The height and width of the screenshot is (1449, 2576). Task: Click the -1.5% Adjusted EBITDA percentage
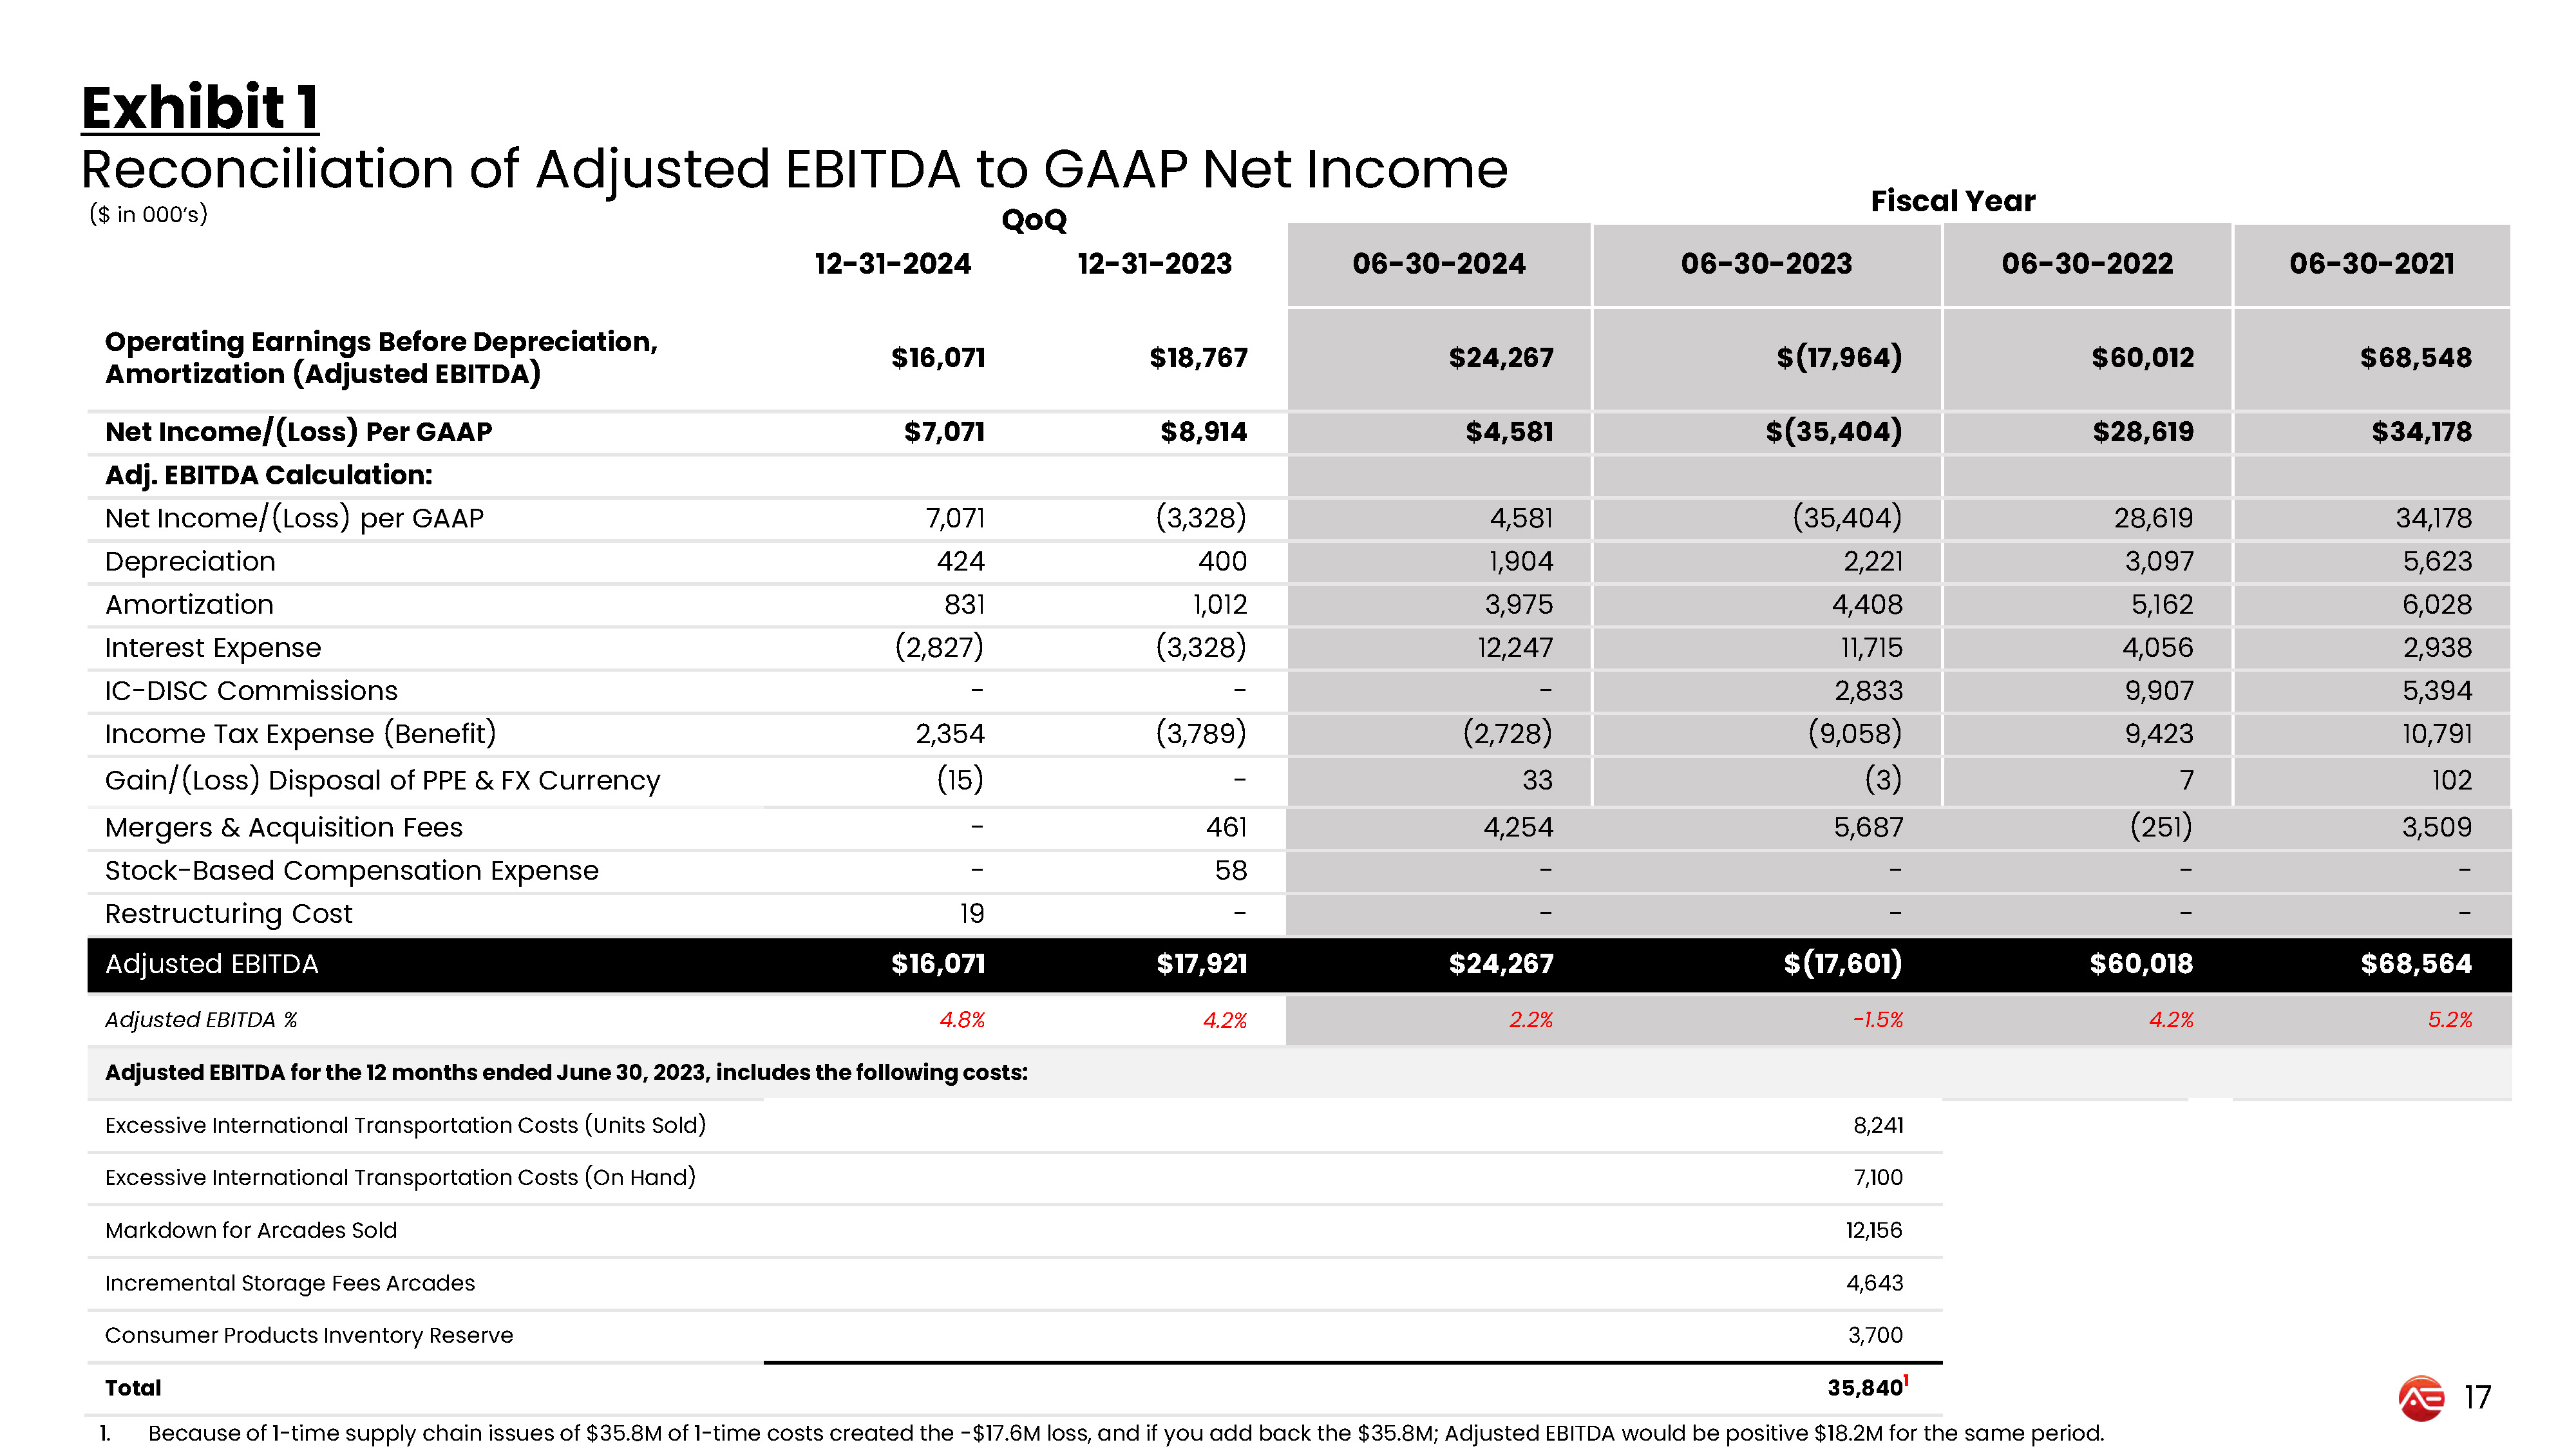coord(1877,1020)
